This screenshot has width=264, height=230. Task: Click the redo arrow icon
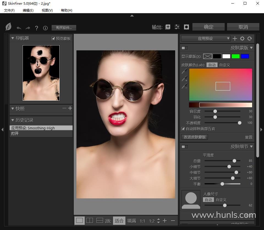tap(28, 28)
